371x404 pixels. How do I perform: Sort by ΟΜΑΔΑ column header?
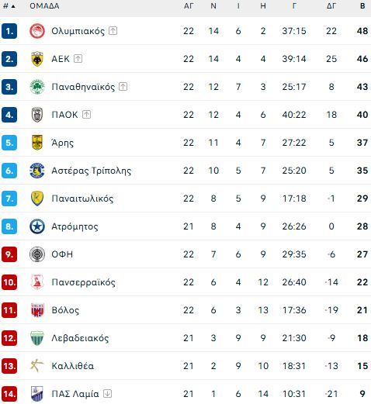44,5
